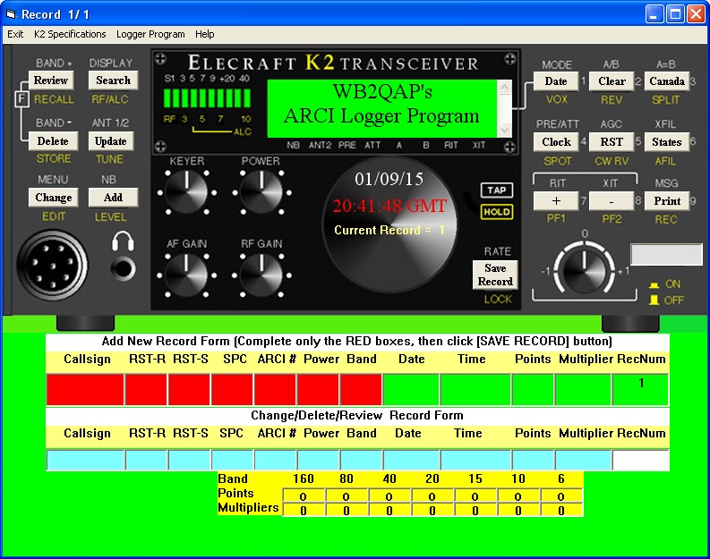Image resolution: width=710 pixels, height=559 pixels.
Task: Click the Clock button
Action: tap(556, 141)
